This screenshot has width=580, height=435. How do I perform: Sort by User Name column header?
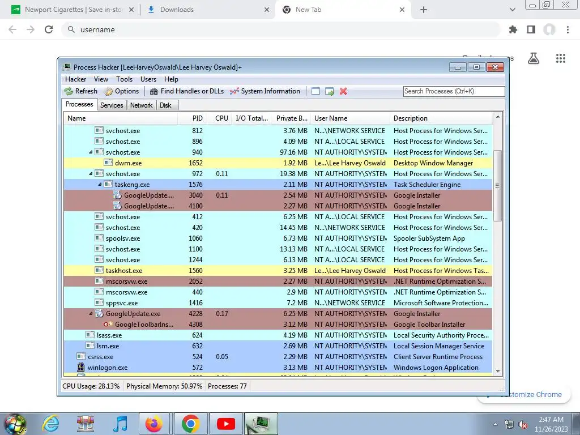tap(350, 118)
